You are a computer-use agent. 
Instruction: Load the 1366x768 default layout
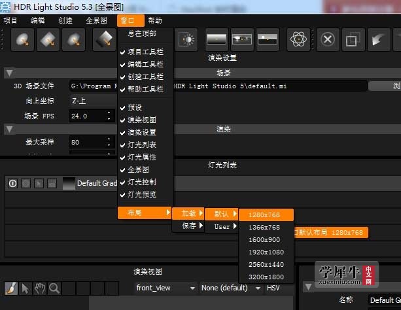(x=266, y=228)
